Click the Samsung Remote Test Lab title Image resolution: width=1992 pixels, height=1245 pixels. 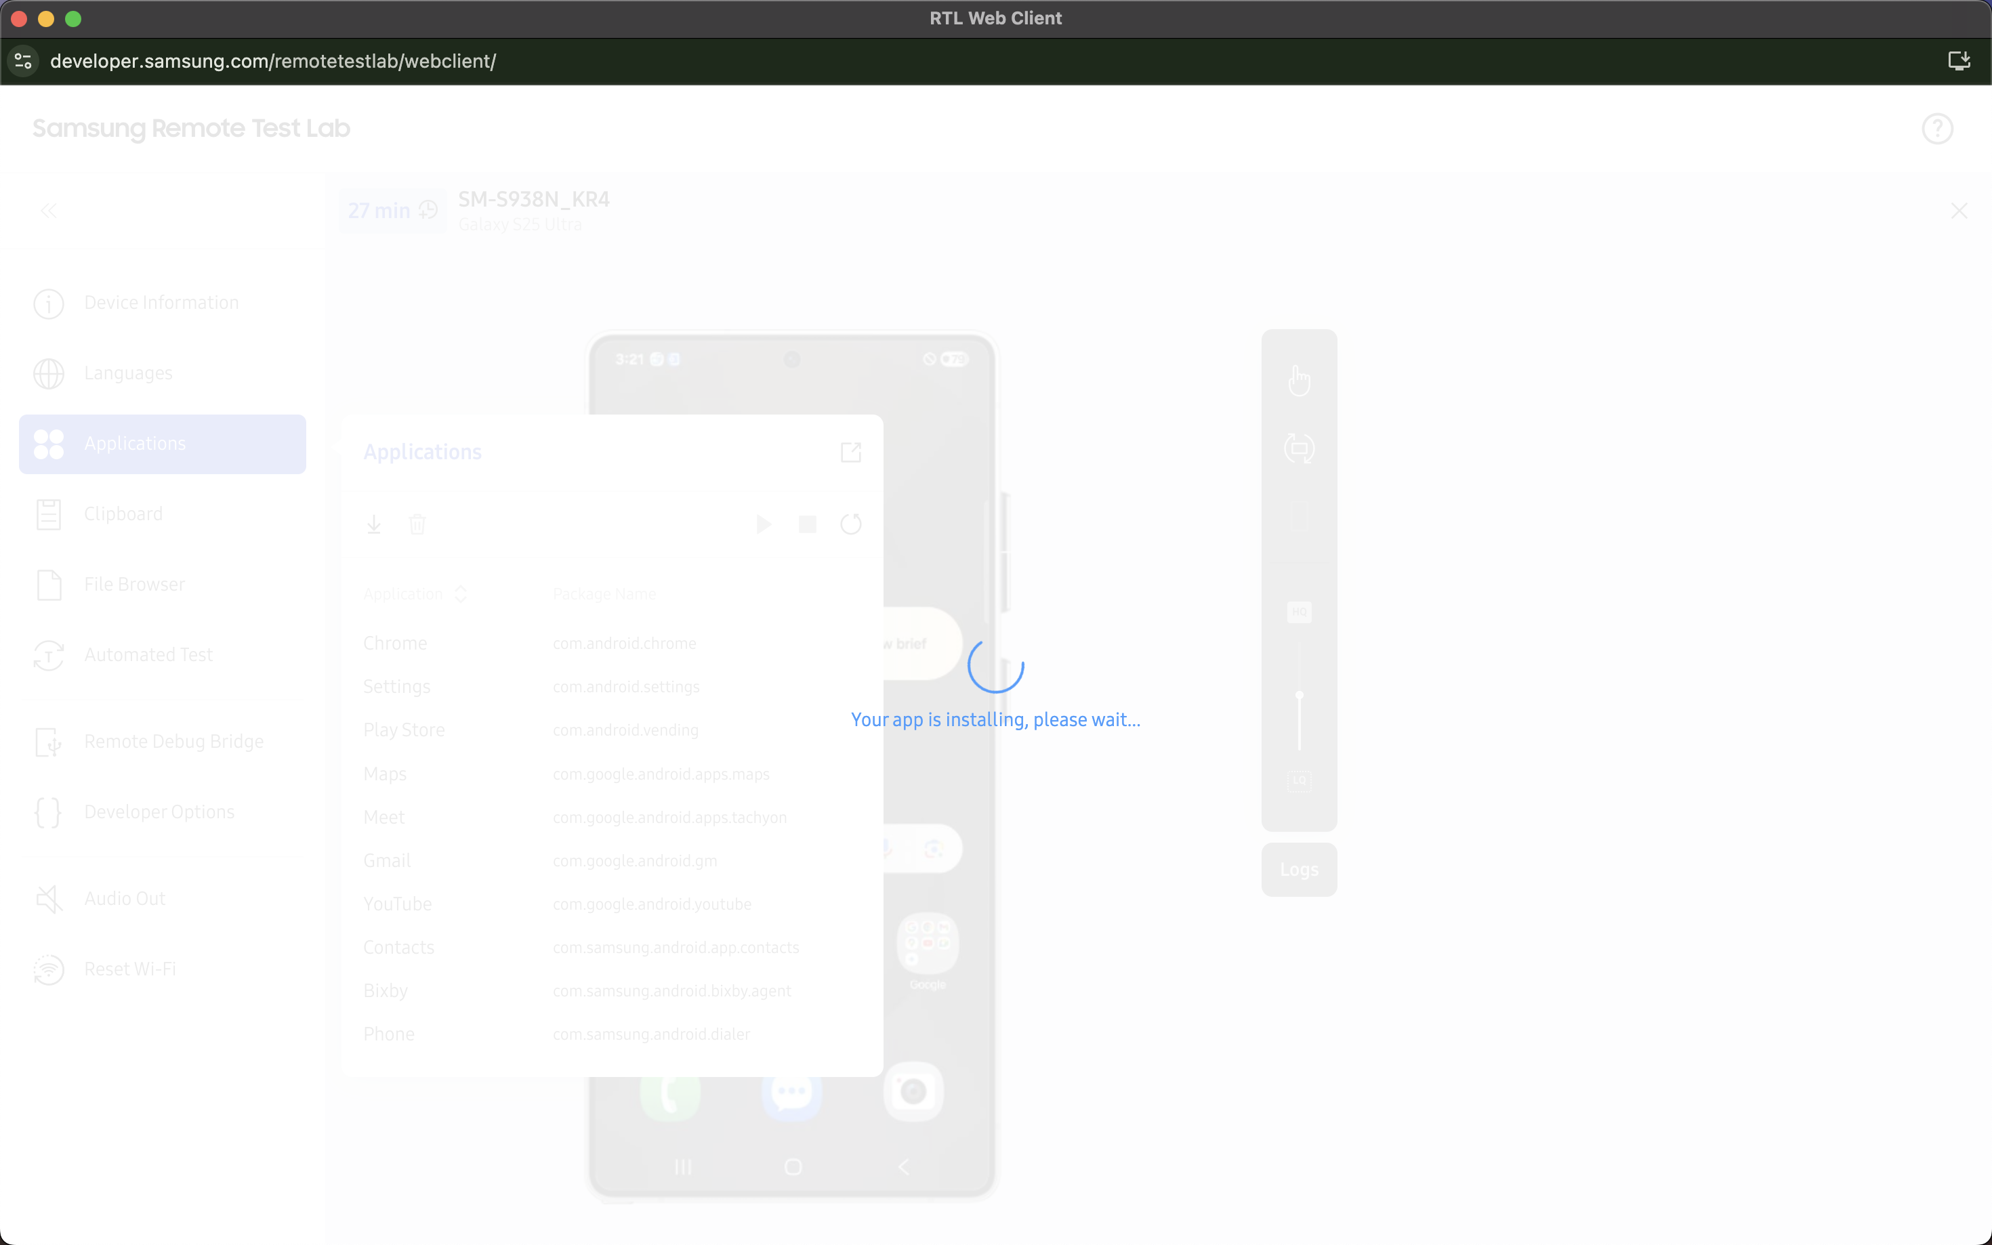point(191,129)
